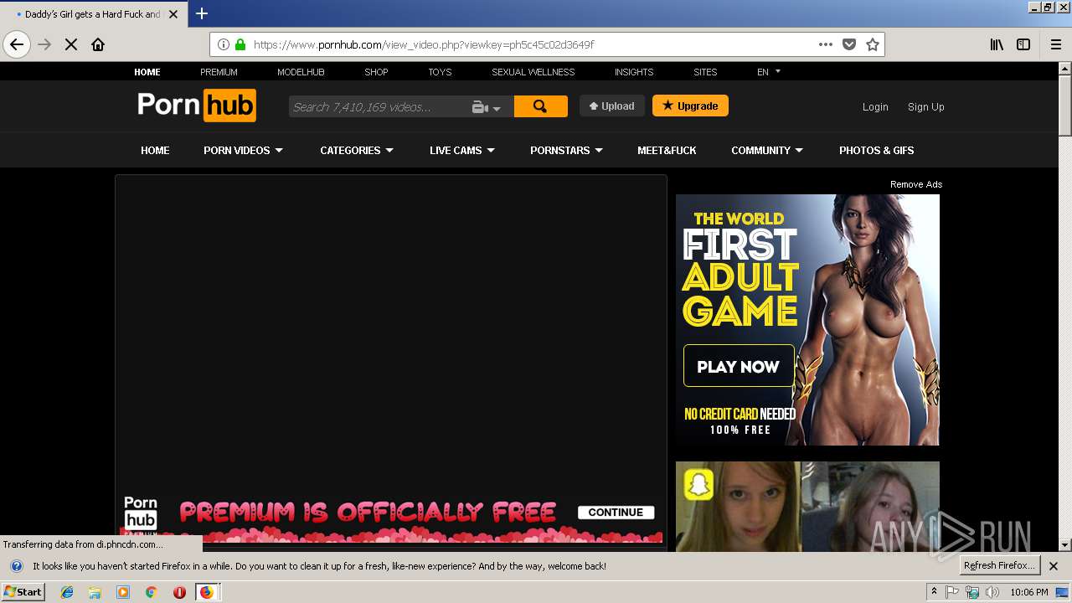Click the scrollbar down arrow
The width and height of the screenshot is (1072, 603).
click(1064, 545)
